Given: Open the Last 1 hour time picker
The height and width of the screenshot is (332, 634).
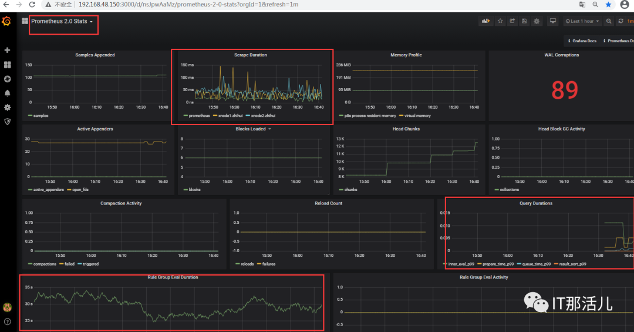Looking at the screenshot, I should pos(582,21).
